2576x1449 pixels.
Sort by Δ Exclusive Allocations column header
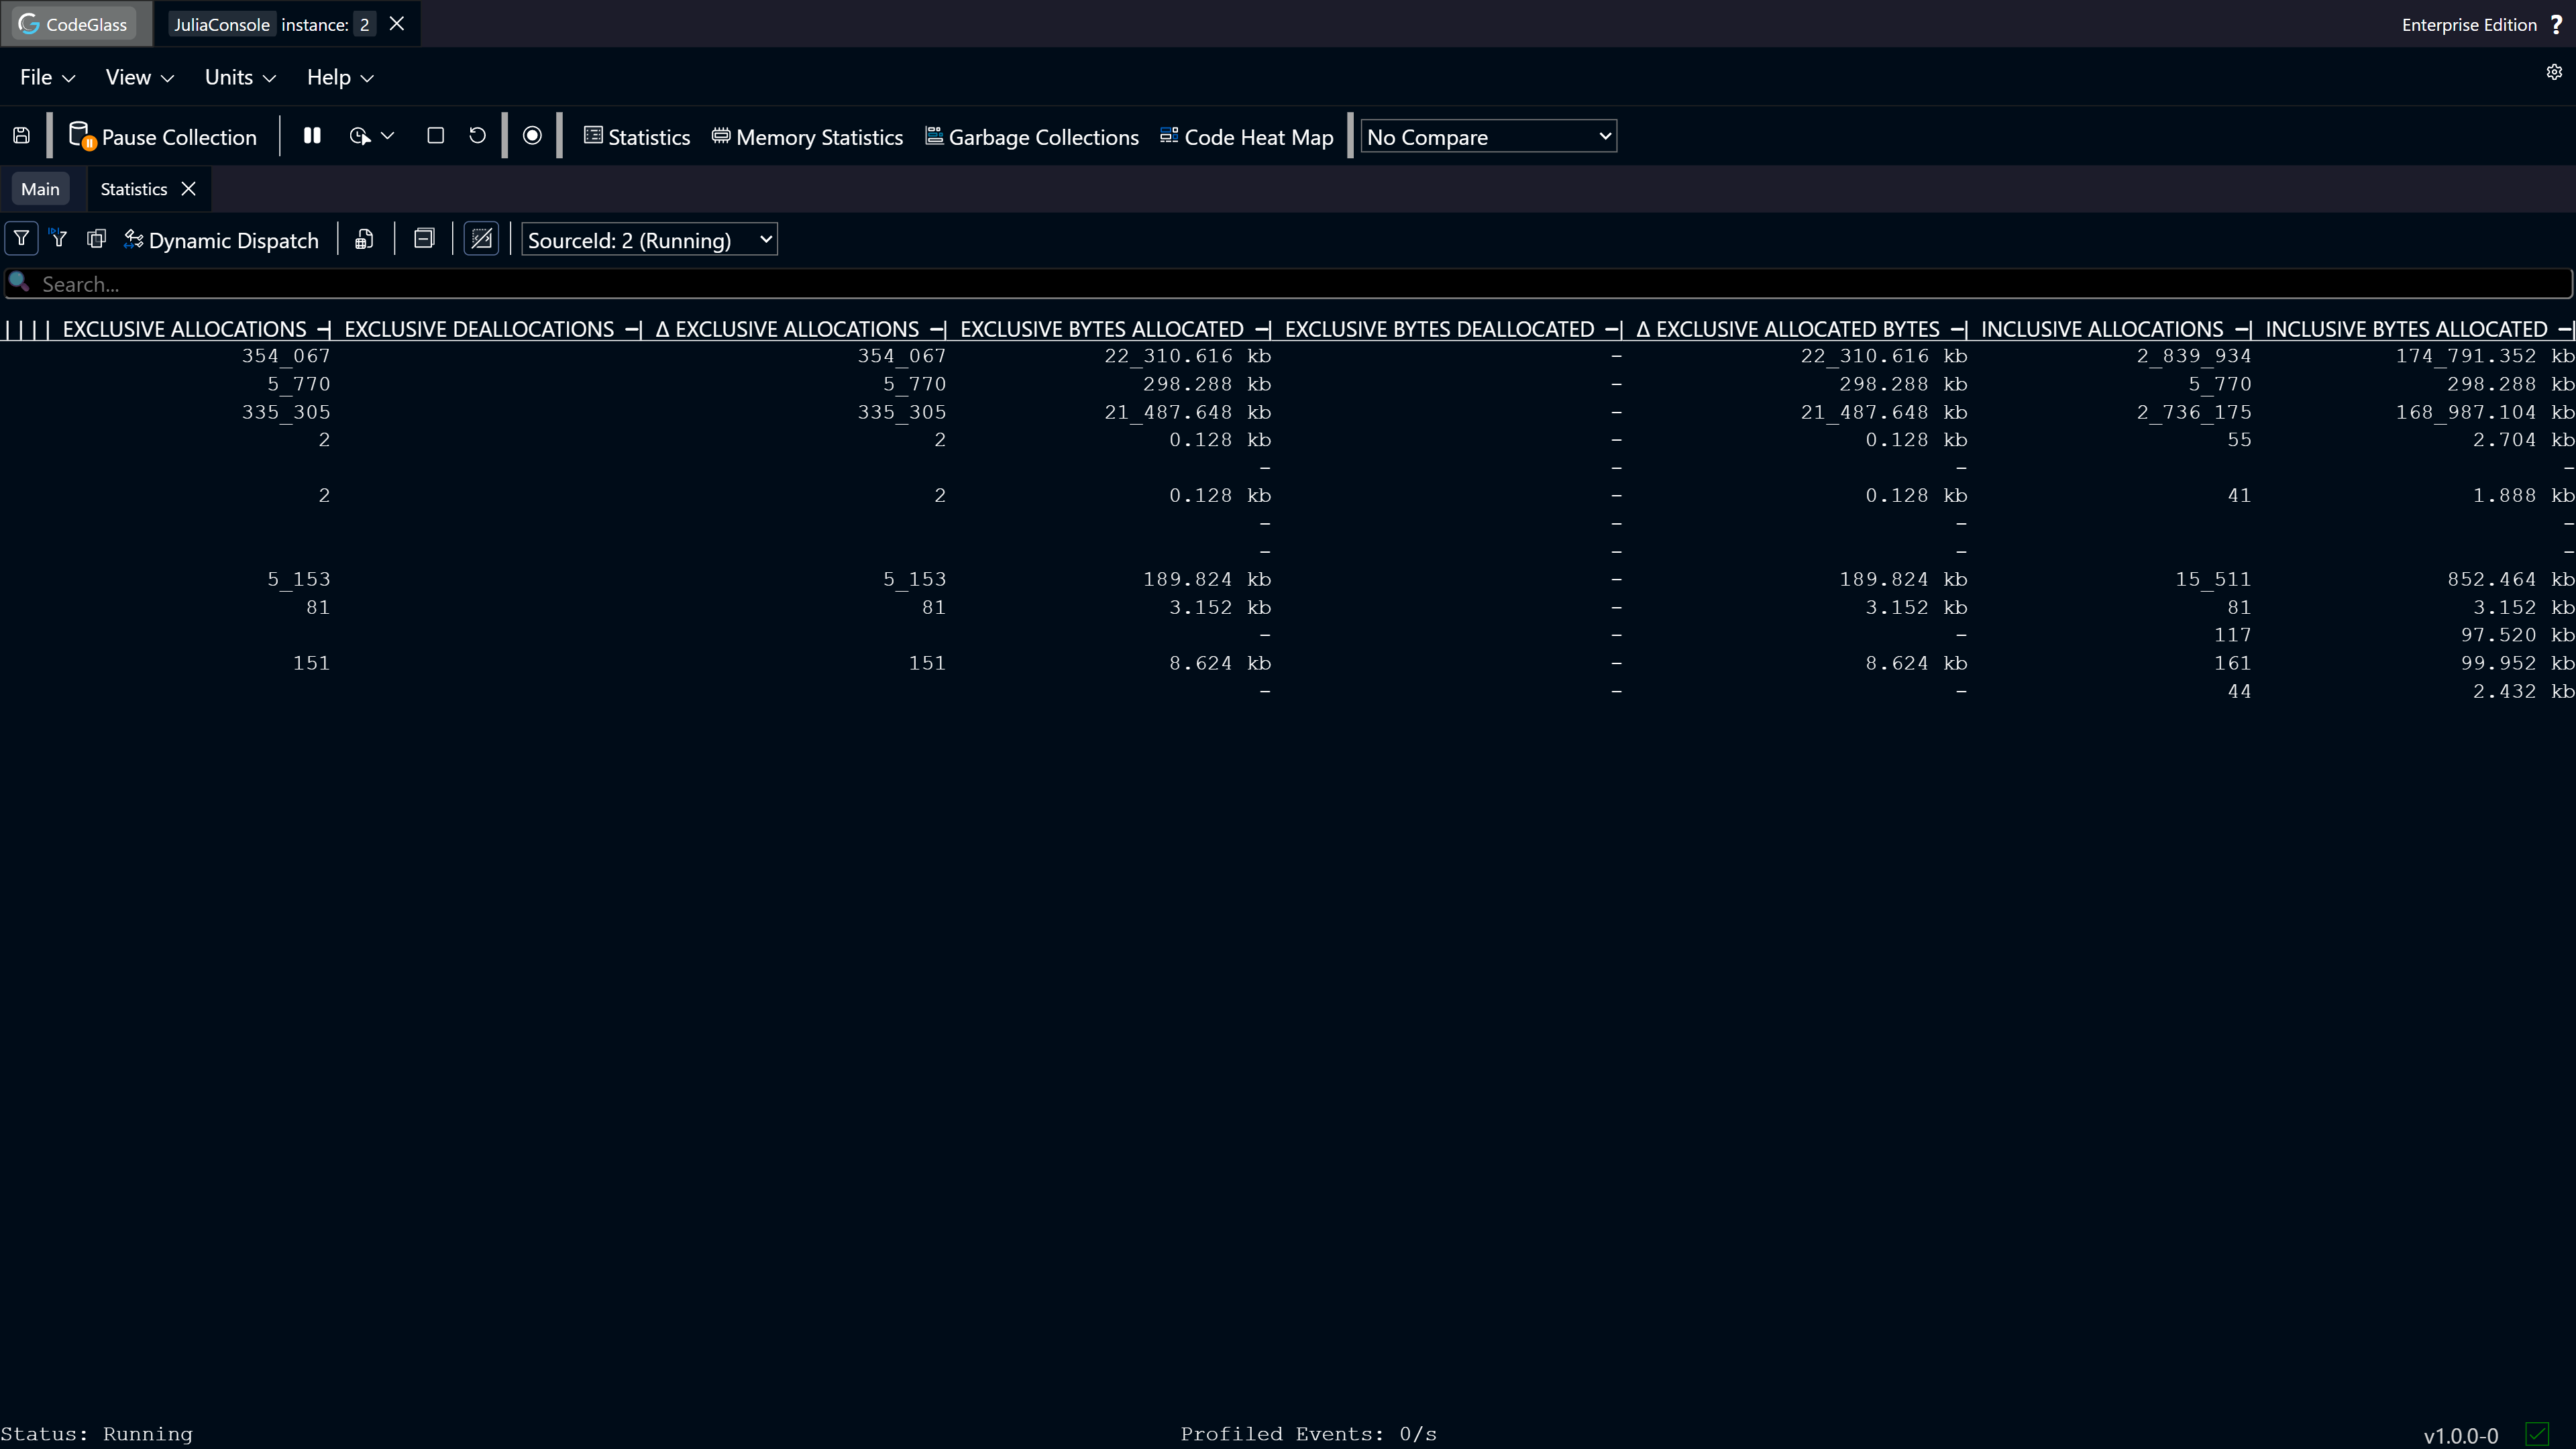[x=787, y=329]
